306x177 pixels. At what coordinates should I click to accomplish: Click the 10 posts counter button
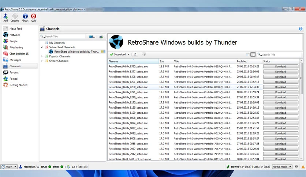[135, 54]
